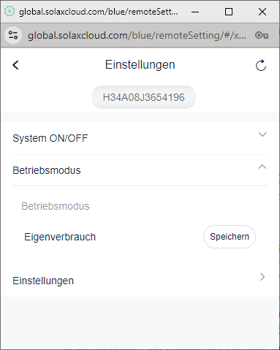Collapse the Betriebsmodus section chevron
Screen dimensions: 280x350
click(262, 167)
